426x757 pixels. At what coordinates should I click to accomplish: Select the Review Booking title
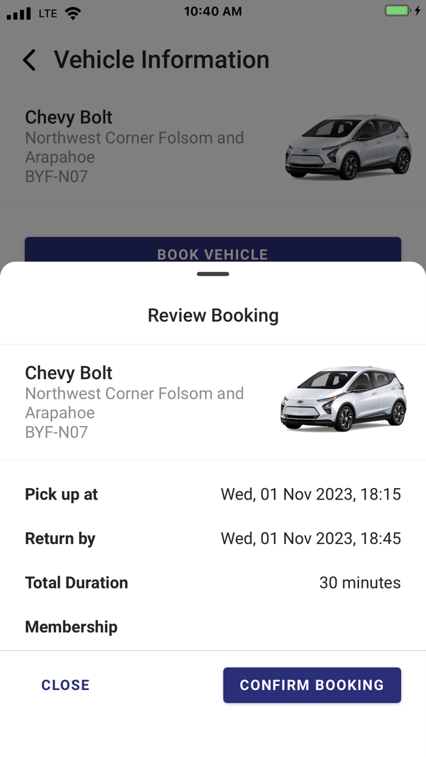(x=212, y=315)
